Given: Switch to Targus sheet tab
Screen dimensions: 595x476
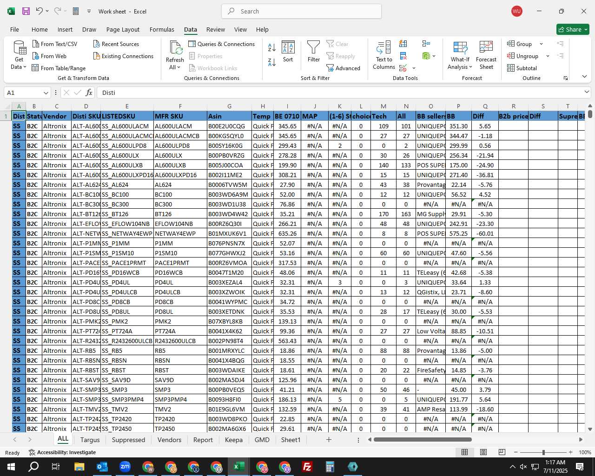Looking at the screenshot, I should point(90,440).
